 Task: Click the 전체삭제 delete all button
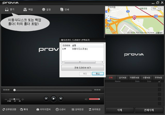click(149, 110)
